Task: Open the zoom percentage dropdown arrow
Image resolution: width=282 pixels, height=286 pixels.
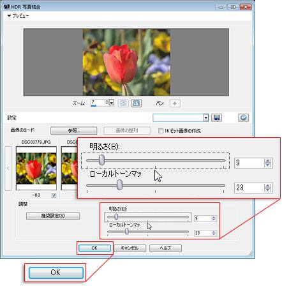Action: click(112, 103)
